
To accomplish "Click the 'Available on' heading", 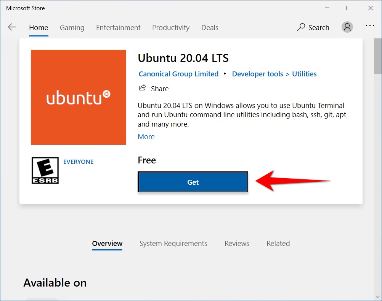I will tap(55, 283).
